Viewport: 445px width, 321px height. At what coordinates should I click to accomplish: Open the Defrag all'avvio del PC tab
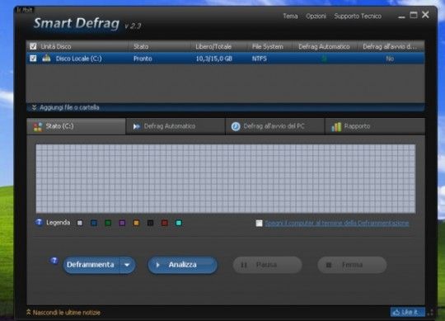pos(274,126)
